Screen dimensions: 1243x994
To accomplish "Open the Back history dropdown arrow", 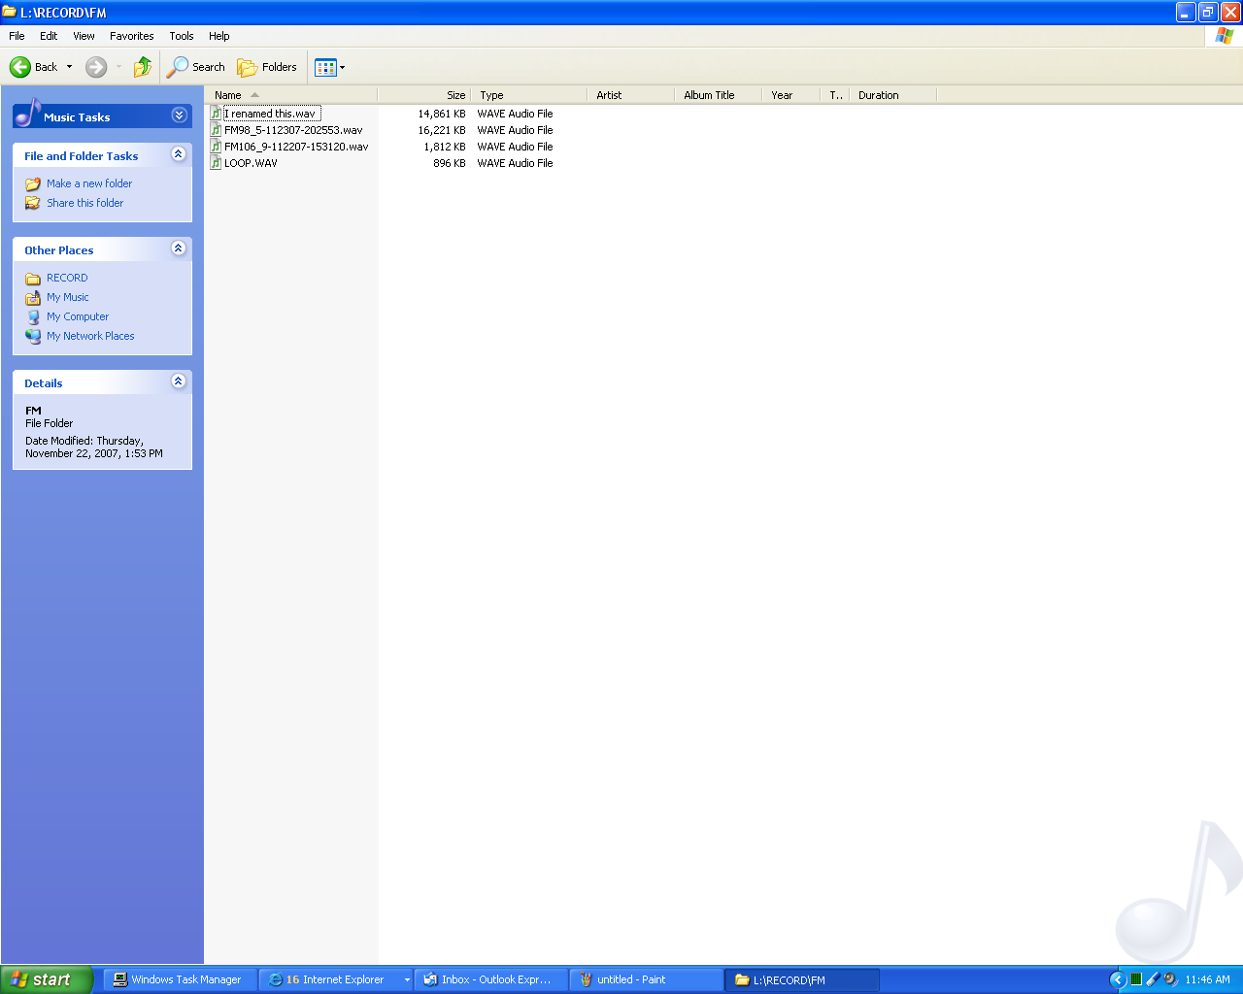I will (x=69, y=67).
